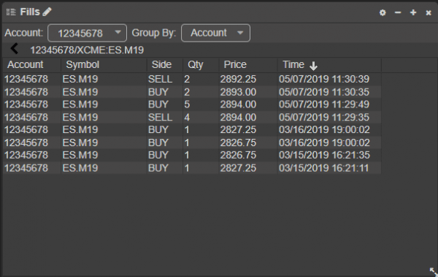The width and height of the screenshot is (438, 277).
Task: Click the Fills widget title
Action: [30, 12]
